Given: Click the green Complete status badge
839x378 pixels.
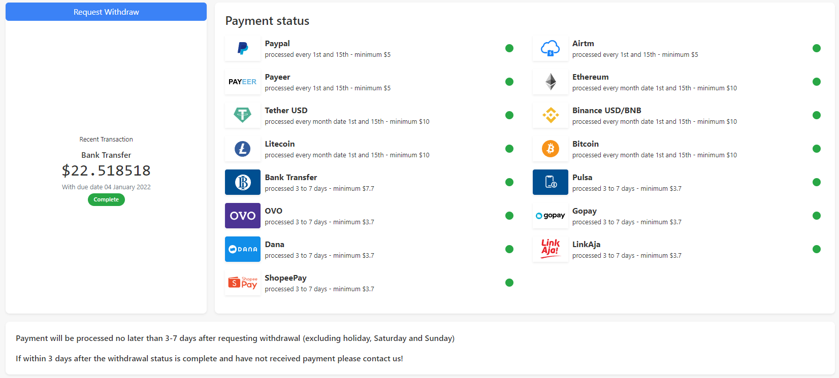Looking at the screenshot, I should 106,199.
